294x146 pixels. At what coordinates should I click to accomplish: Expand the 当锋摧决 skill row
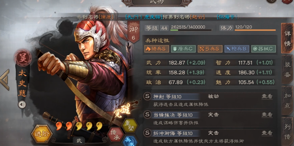(x=210, y=119)
